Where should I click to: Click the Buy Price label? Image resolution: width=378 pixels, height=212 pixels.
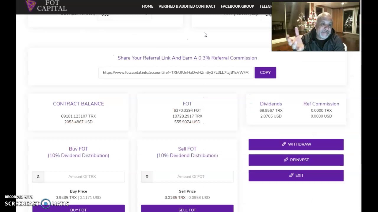[x=79, y=191]
